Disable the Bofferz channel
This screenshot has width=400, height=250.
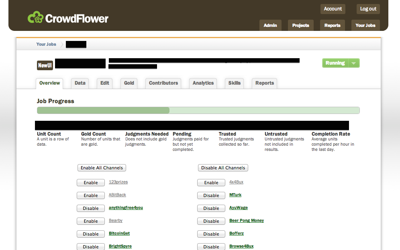tap(211, 234)
